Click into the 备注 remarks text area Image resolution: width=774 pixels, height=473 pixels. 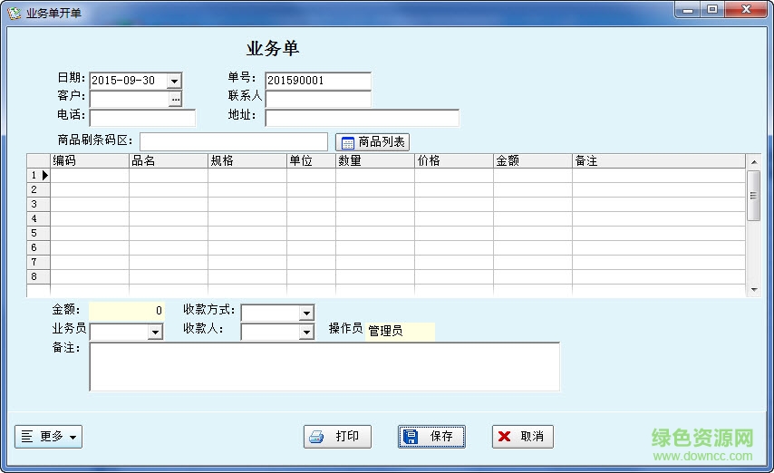point(324,367)
